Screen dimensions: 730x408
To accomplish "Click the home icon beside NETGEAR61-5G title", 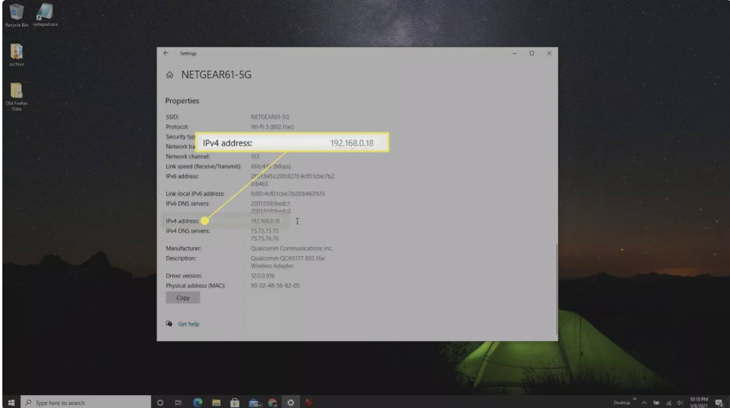I will [170, 75].
